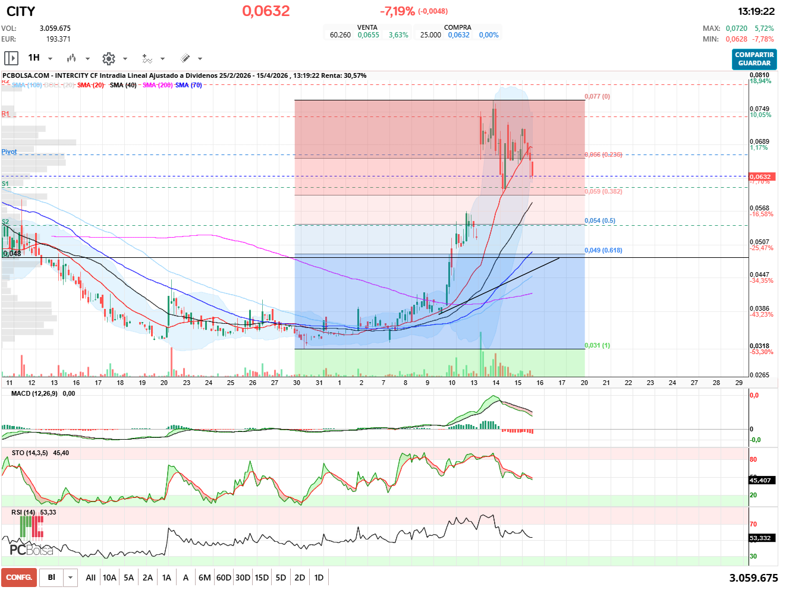
Task: Expand the drawing tools dropdown arrow
Action: pyautogui.click(x=200, y=59)
